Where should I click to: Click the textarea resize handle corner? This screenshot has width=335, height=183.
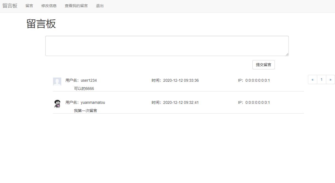[287, 54]
